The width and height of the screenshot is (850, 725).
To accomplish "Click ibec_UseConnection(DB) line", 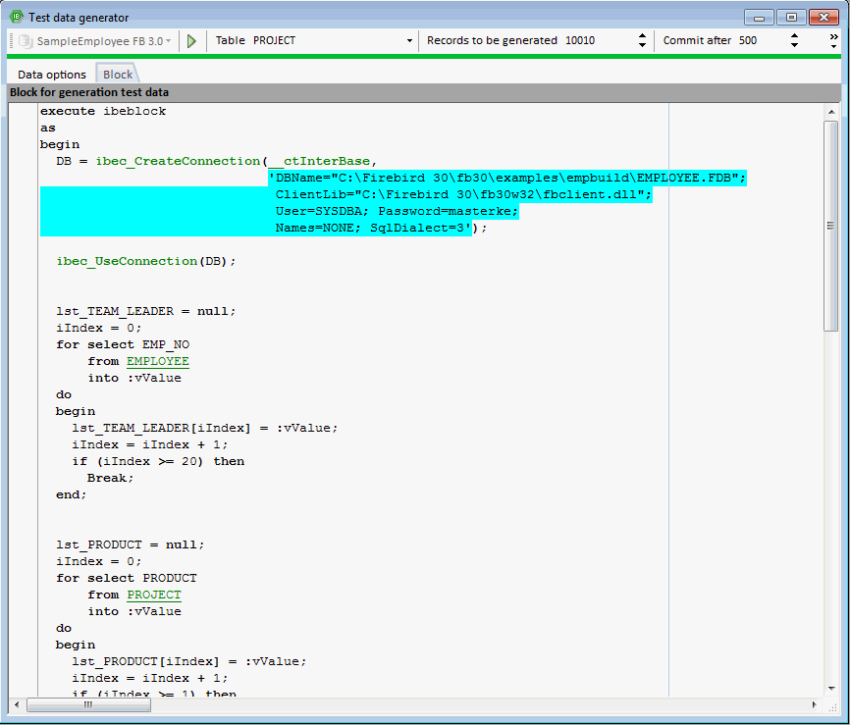I will (146, 261).
